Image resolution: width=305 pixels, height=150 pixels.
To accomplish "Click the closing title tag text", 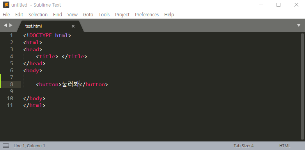I will click(x=74, y=57).
